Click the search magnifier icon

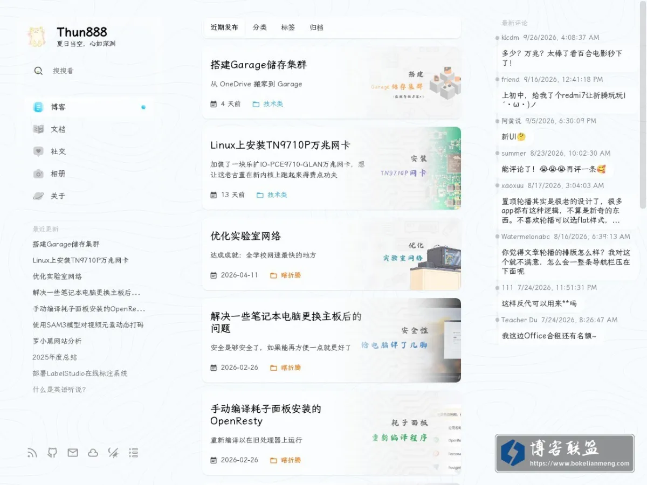(x=38, y=71)
